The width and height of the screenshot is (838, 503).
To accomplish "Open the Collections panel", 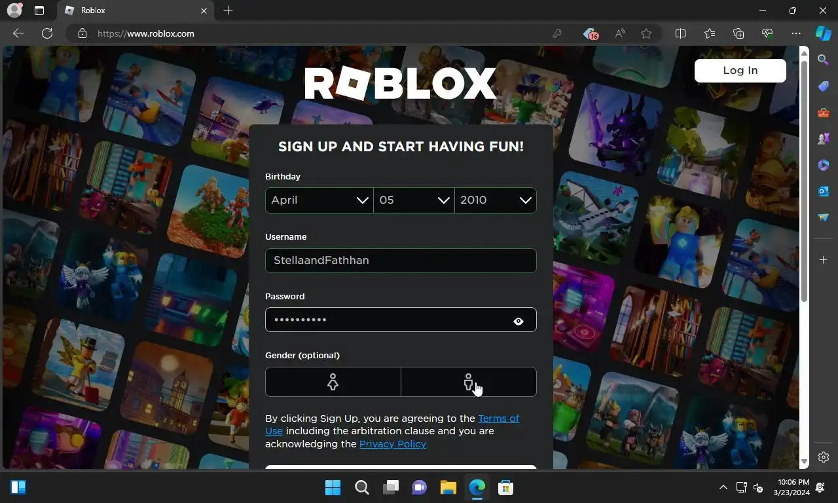I will [x=738, y=33].
